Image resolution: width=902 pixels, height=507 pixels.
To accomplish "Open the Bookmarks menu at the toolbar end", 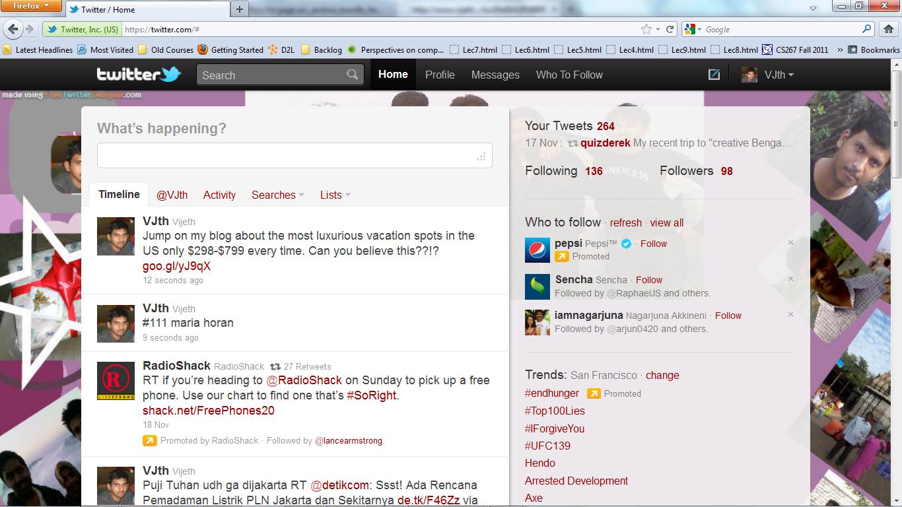I will pos(873,50).
